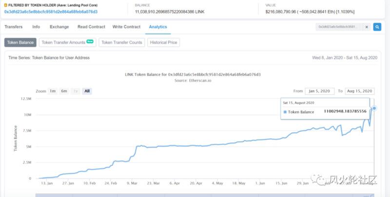Open the Read Contract tab
The width and height of the screenshot is (390, 197).
(x=91, y=27)
